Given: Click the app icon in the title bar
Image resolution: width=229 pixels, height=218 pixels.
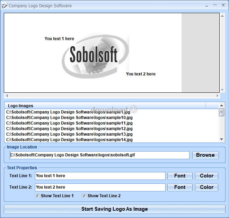Looking at the screenshot, I should [4, 6].
